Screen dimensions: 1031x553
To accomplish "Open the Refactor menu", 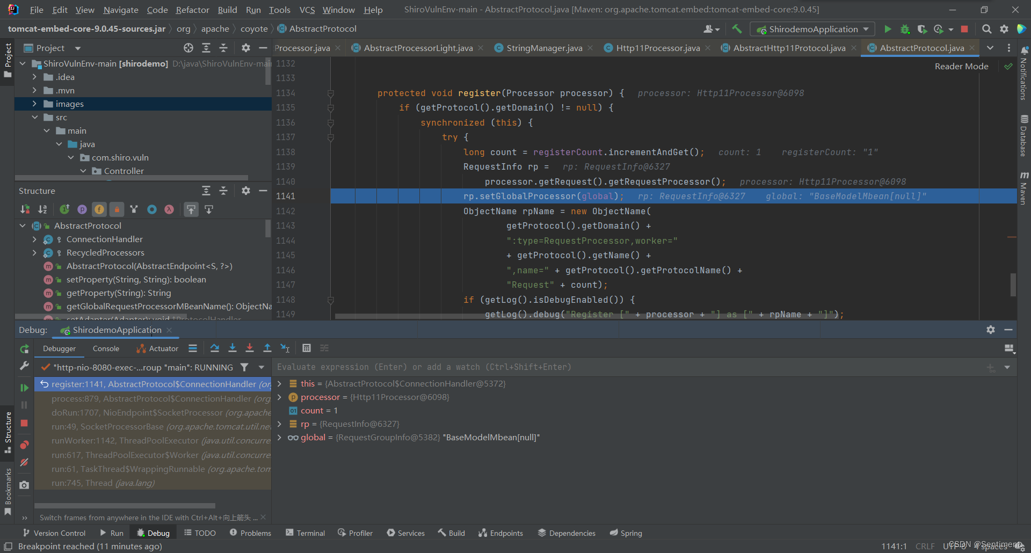I will (x=192, y=10).
